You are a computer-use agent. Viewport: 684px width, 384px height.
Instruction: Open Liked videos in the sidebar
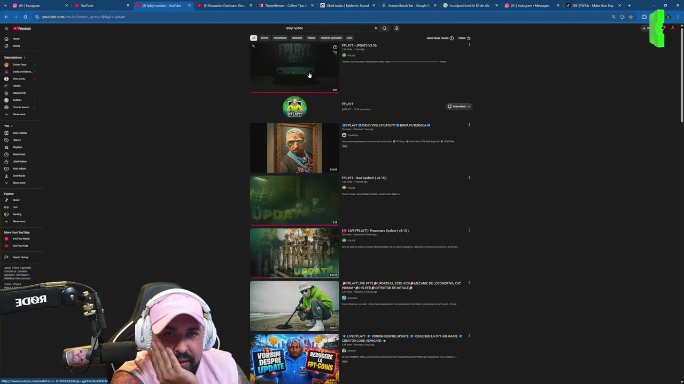[x=19, y=162]
